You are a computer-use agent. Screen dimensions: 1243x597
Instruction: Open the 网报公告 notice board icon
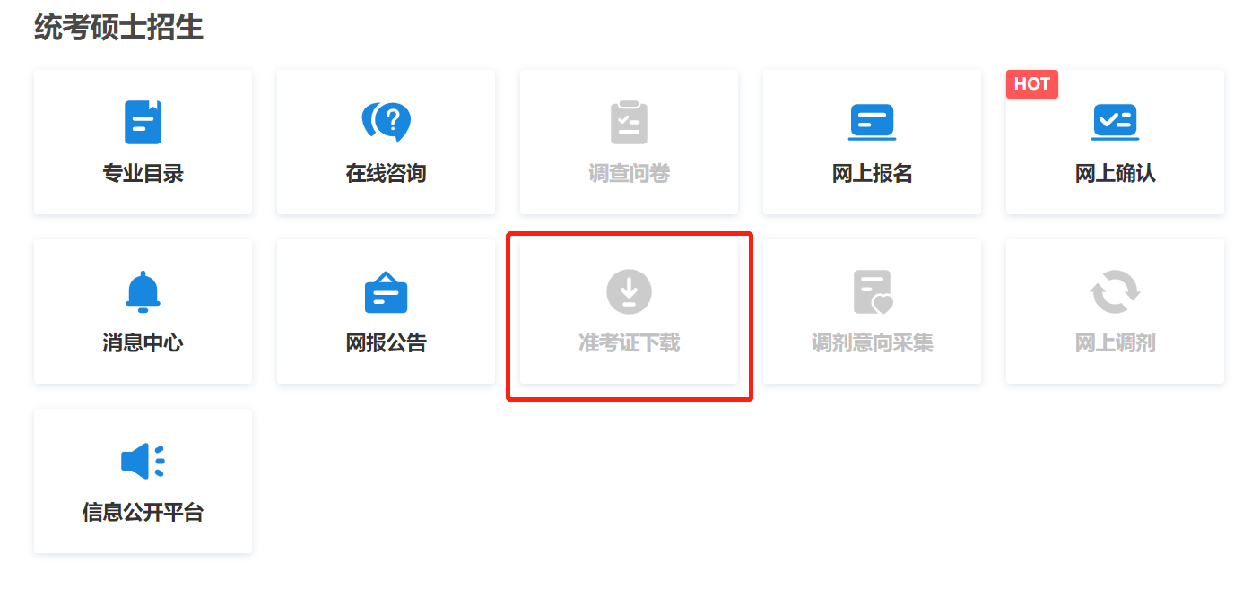pyautogui.click(x=386, y=291)
